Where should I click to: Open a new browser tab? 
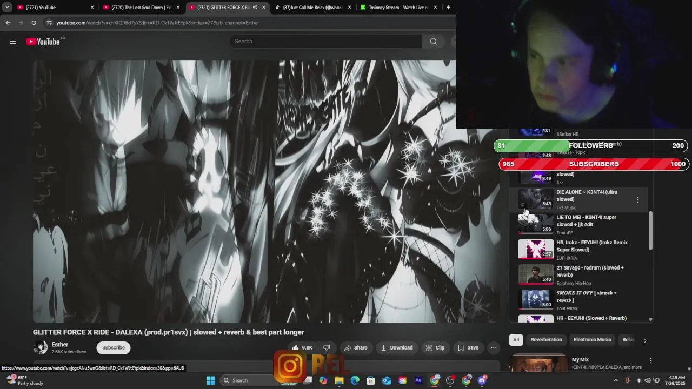point(448,7)
